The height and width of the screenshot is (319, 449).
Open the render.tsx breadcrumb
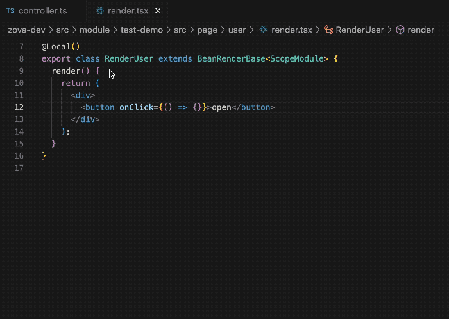[x=291, y=30]
